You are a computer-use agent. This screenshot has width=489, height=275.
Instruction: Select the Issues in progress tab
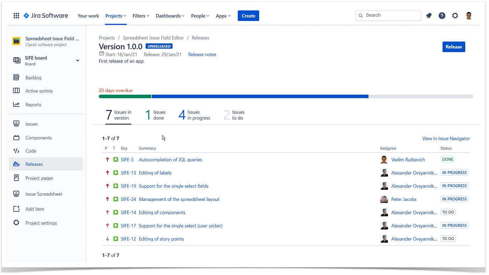195,115
